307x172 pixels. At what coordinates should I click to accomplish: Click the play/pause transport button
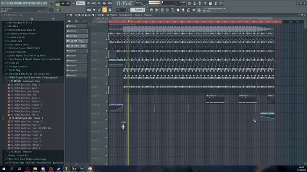tap(63, 3)
